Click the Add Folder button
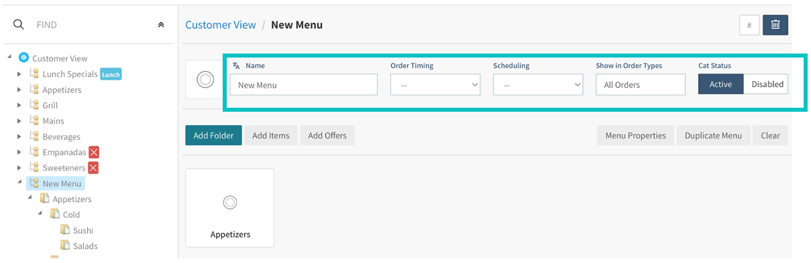The height and width of the screenshot is (263, 811). (x=213, y=135)
